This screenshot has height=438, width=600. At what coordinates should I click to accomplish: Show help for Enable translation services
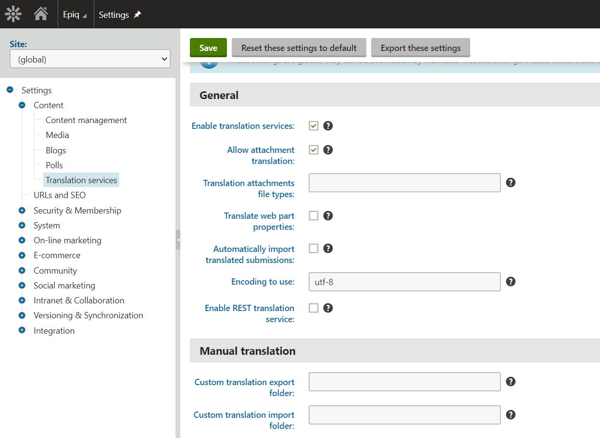point(328,126)
